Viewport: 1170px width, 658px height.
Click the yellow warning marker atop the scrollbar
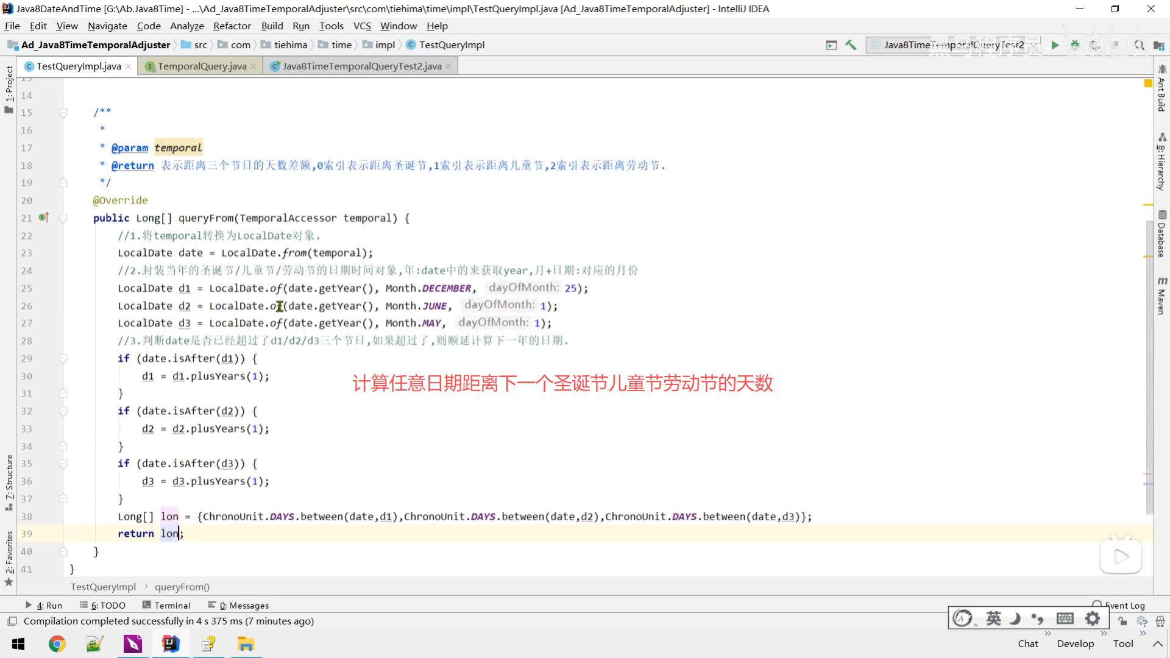coord(1148,83)
